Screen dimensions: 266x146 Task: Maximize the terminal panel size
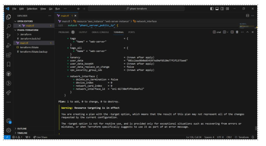pos(247,32)
